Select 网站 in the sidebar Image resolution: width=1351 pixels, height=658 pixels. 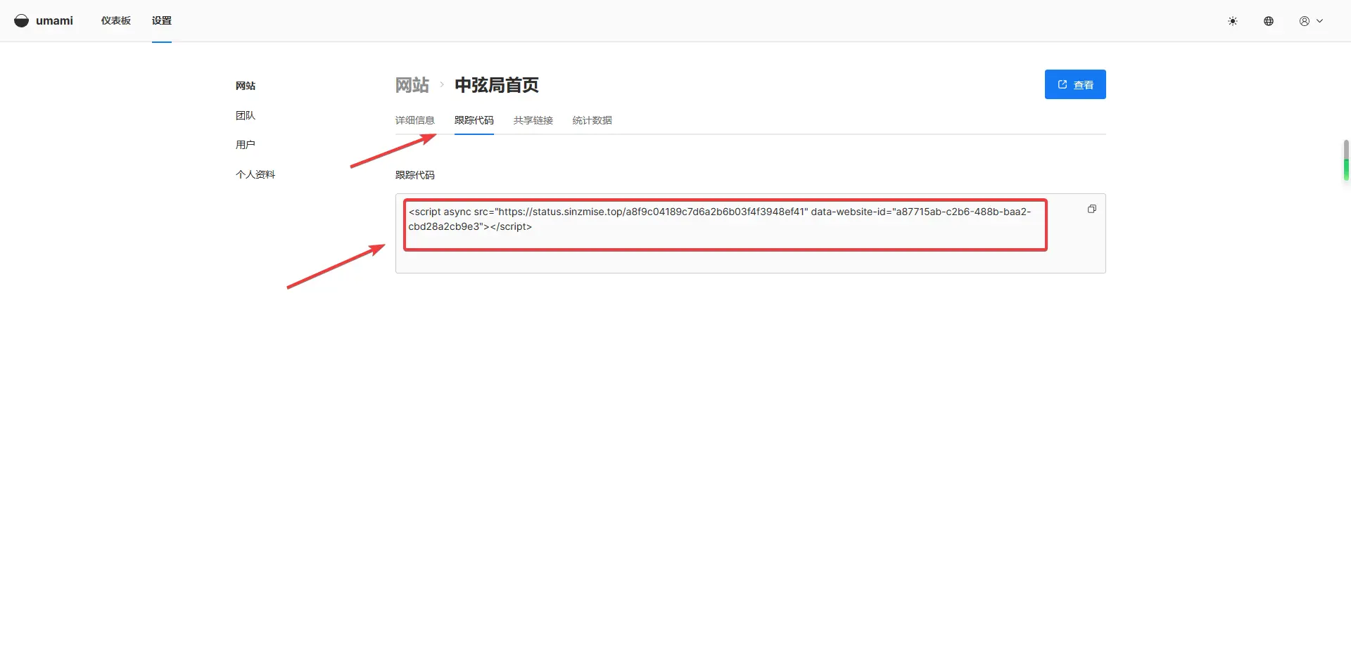tap(246, 86)
